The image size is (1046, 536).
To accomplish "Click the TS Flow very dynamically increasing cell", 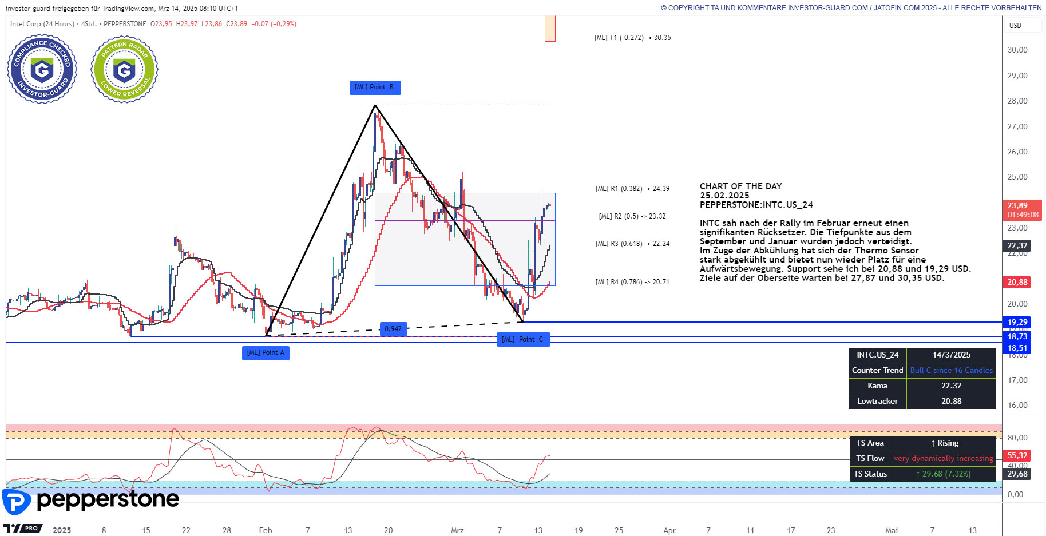I will click(943, 459).
